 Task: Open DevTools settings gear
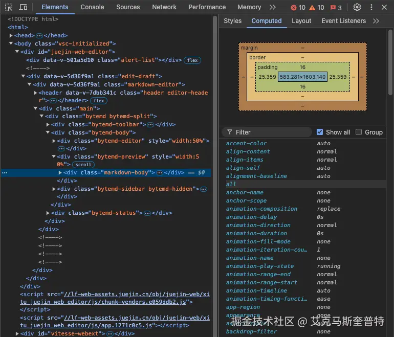coord(357,7)
